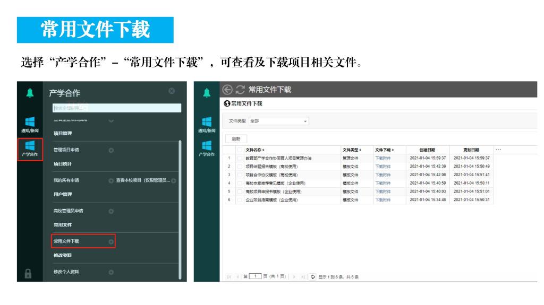Click the back arrow beside 常用文件下载 title
Screen dimensions: 544x305
pos(228,89)
